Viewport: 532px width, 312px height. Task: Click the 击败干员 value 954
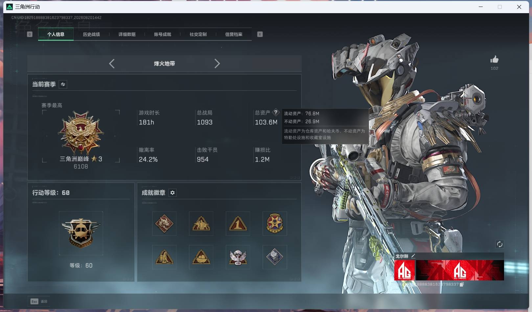[203, 159]
